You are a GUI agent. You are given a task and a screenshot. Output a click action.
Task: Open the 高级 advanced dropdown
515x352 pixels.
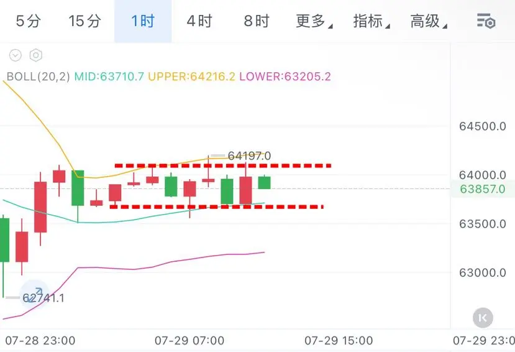(428, 21)
